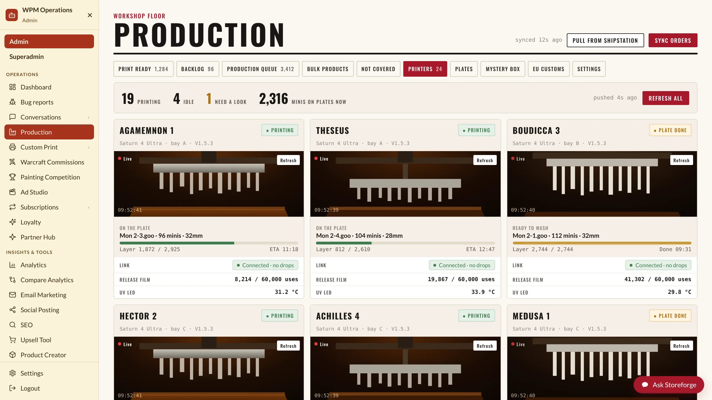
Task: Click the Analytics bar chart icon
Action: pyautogui.click(x=13, y=265)
